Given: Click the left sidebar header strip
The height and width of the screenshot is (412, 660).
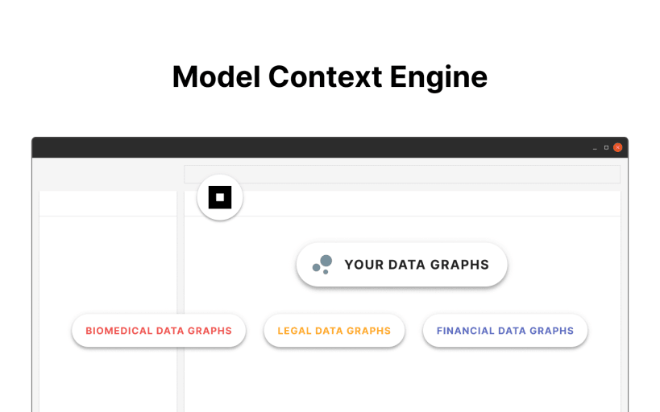Looking at the screenshot, I should pyautogui.click(x=108, y=204).
